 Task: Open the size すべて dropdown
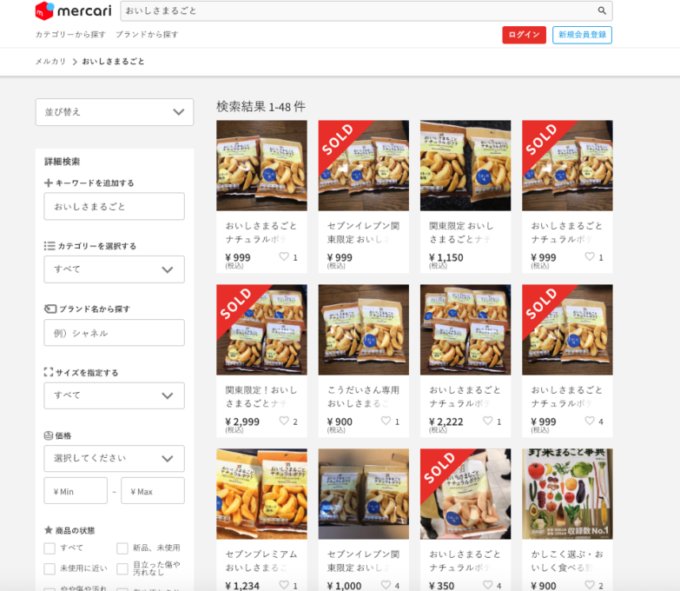coord(114,395)
